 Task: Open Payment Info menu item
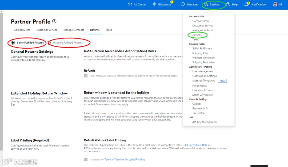[200, 108]
